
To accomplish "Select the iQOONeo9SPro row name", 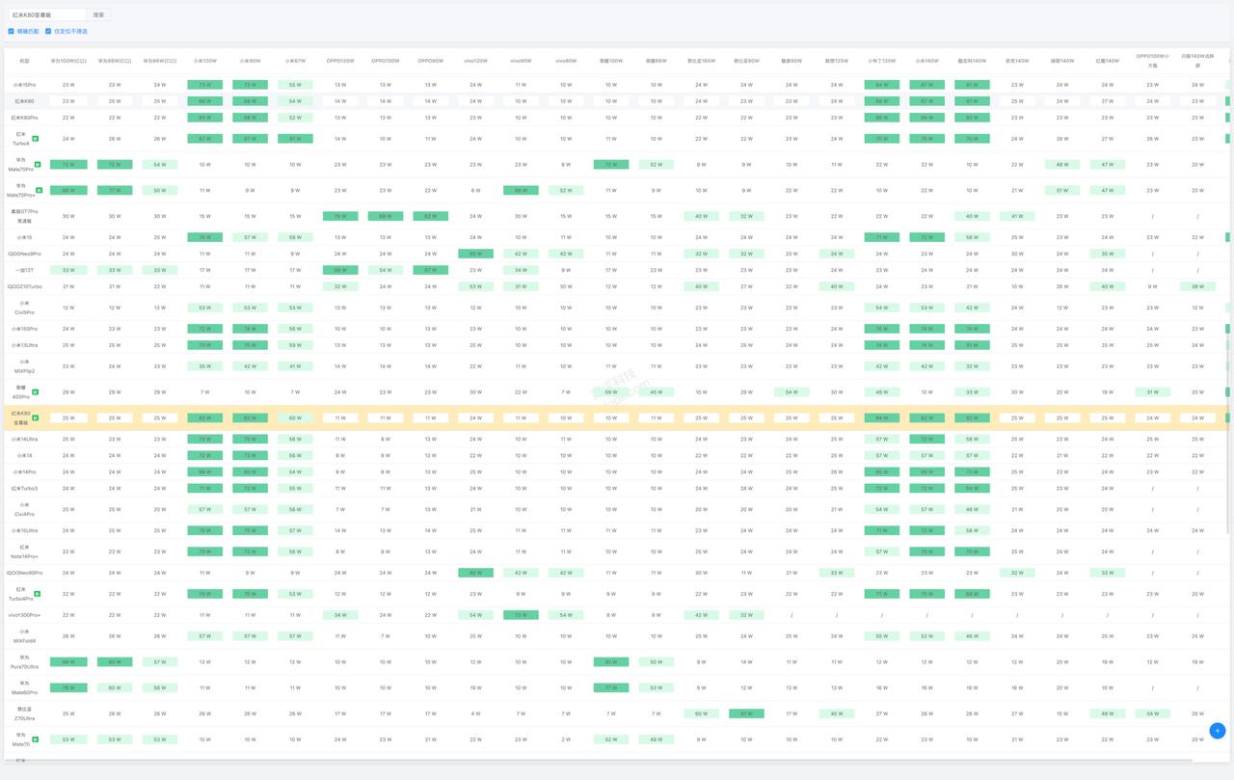I will [x=24, y=573].
